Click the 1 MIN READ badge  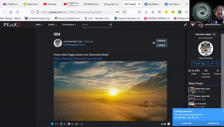[x=161, y=41]
